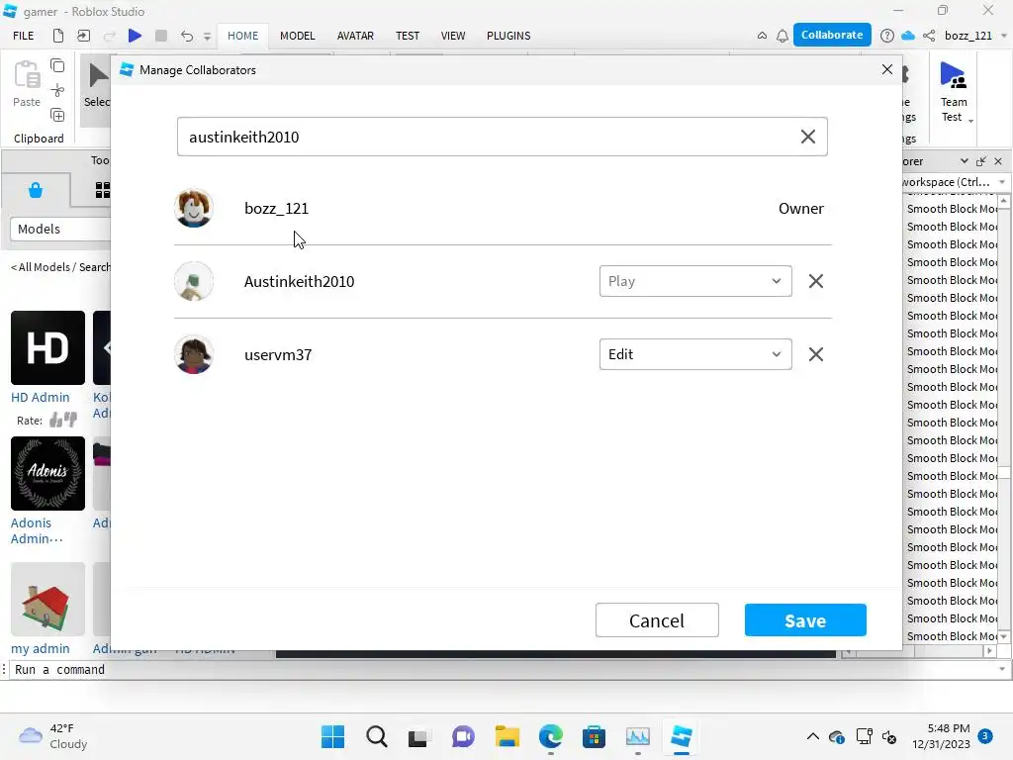Select the Toolbox inventory grid tab
Viewport: 1013px width, 760px height.
coord(103,190)
